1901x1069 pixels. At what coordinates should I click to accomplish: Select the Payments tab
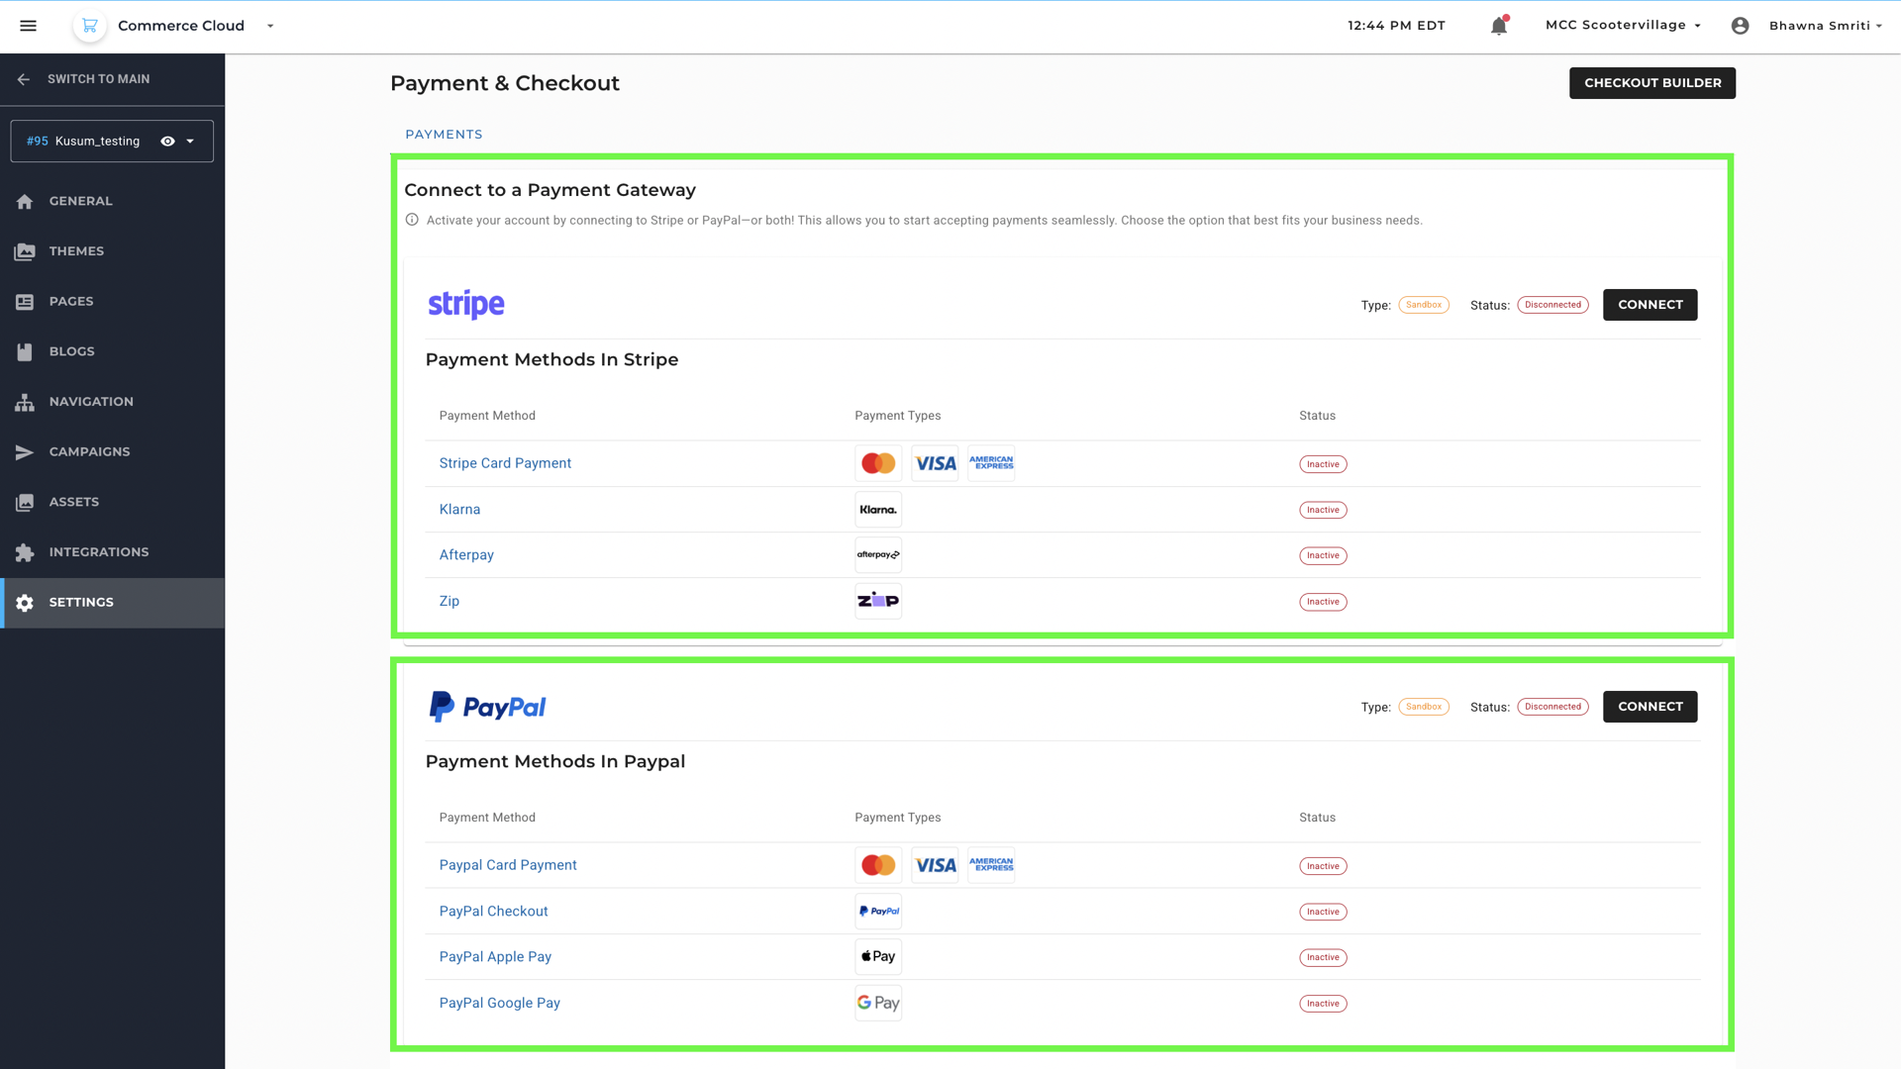(444, 135)
